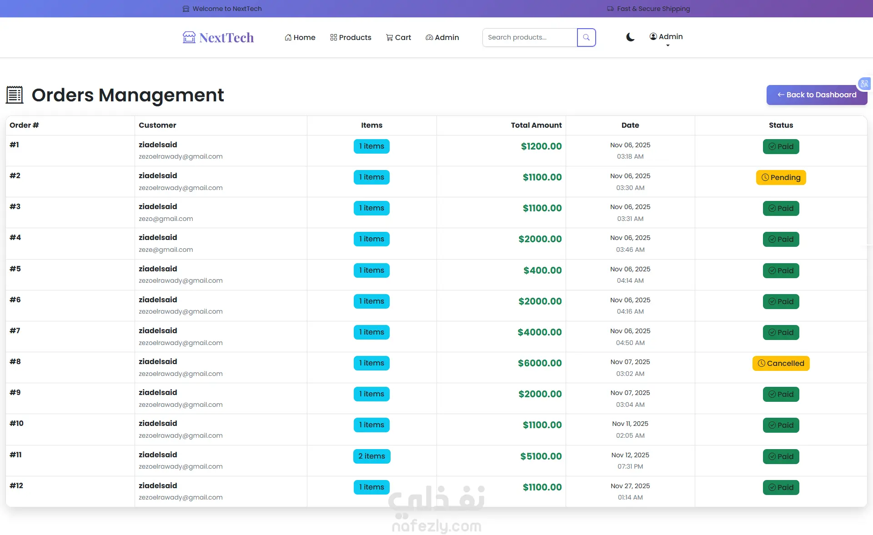Open the Cart page
This screenshot has height=535, width=873.
click(398, 37)
